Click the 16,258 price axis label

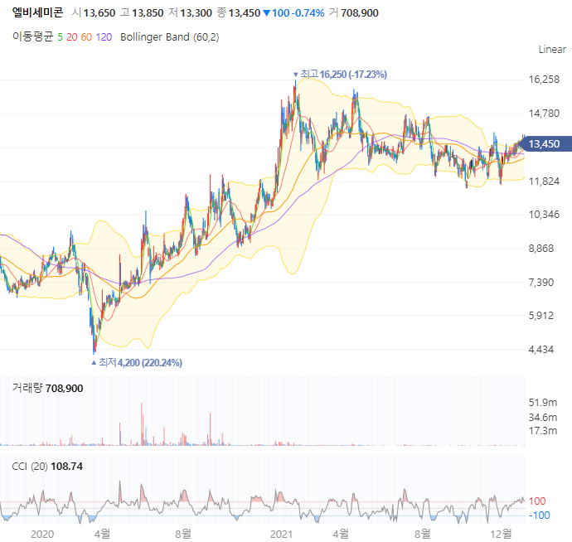pos(544,80)
